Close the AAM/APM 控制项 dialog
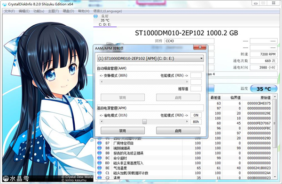282x184 pixels. point(200,47)
